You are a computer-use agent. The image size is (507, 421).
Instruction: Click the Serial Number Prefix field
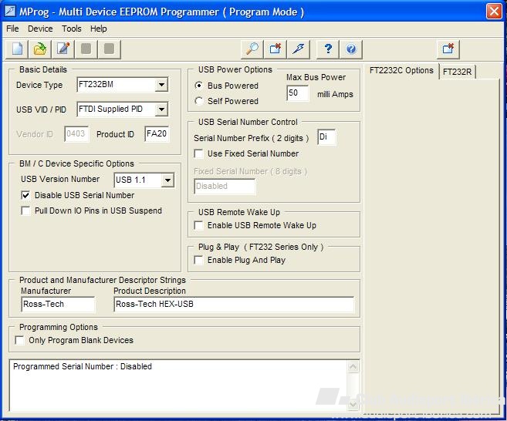tap(326, 137)
